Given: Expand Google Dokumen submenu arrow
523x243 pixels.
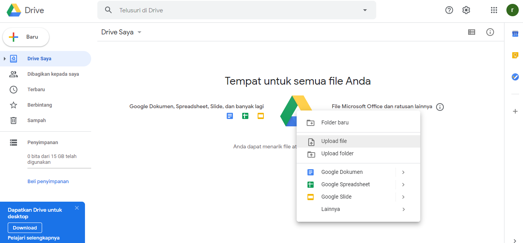Looking at the screenshot, I should click(x=403, y=172).
